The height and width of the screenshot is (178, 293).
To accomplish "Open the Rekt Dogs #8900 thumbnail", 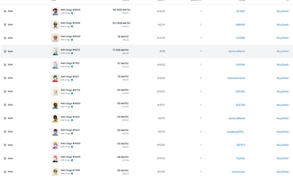I will (x=55, y=11).
